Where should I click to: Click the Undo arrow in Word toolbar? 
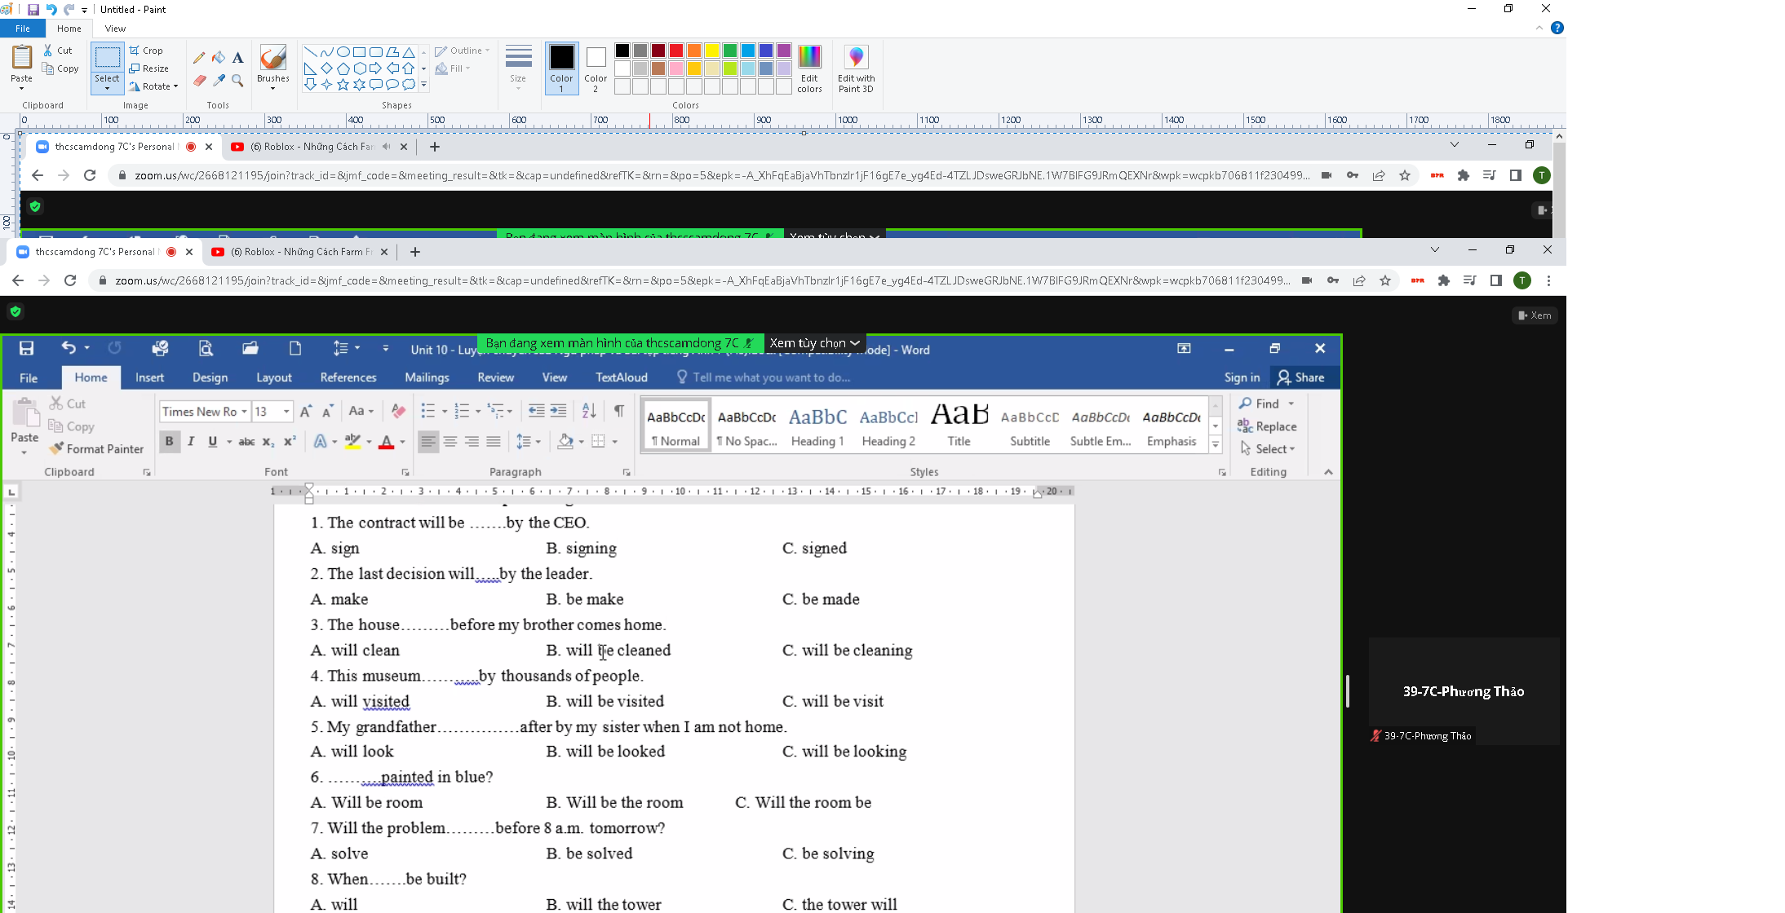point(69,348)
